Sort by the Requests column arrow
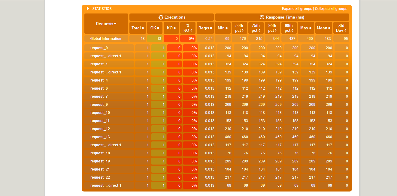Screen dimensions: 397x196 [115, 24]
